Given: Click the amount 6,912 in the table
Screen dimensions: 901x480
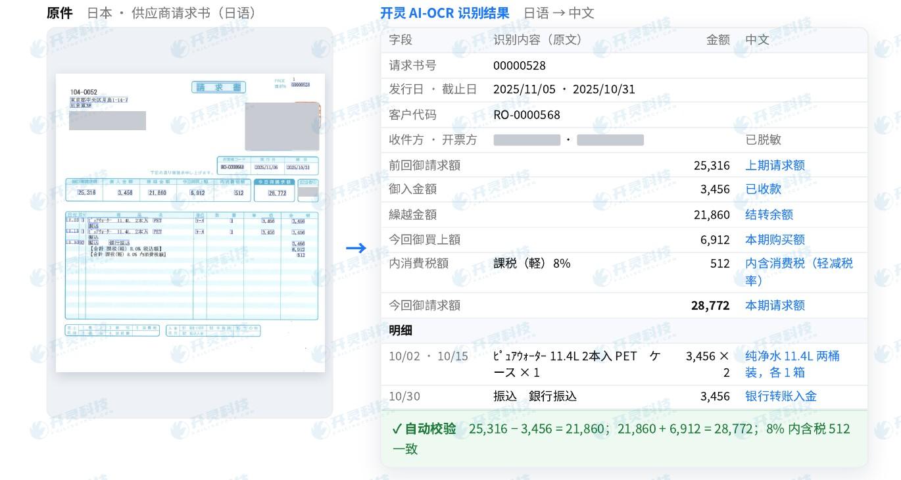Looking at the screenshot, I should tap(715, 239).
